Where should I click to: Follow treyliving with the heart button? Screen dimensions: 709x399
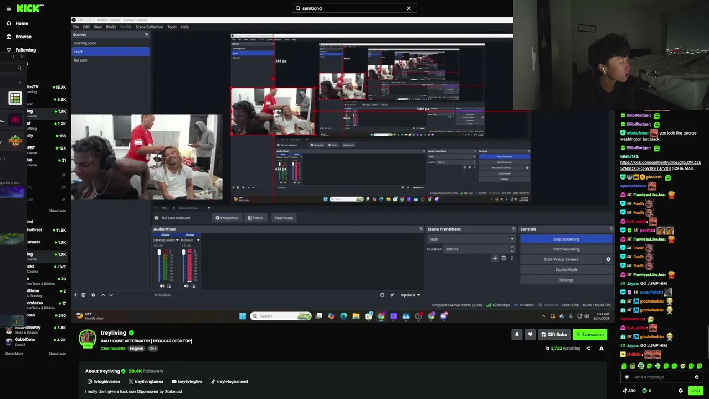(x=530, y=335)
